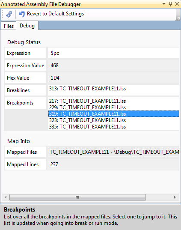Switch to the Files tab
This screenshot has height=230, width=181.
pyautogui.click(x=9, y=26)
